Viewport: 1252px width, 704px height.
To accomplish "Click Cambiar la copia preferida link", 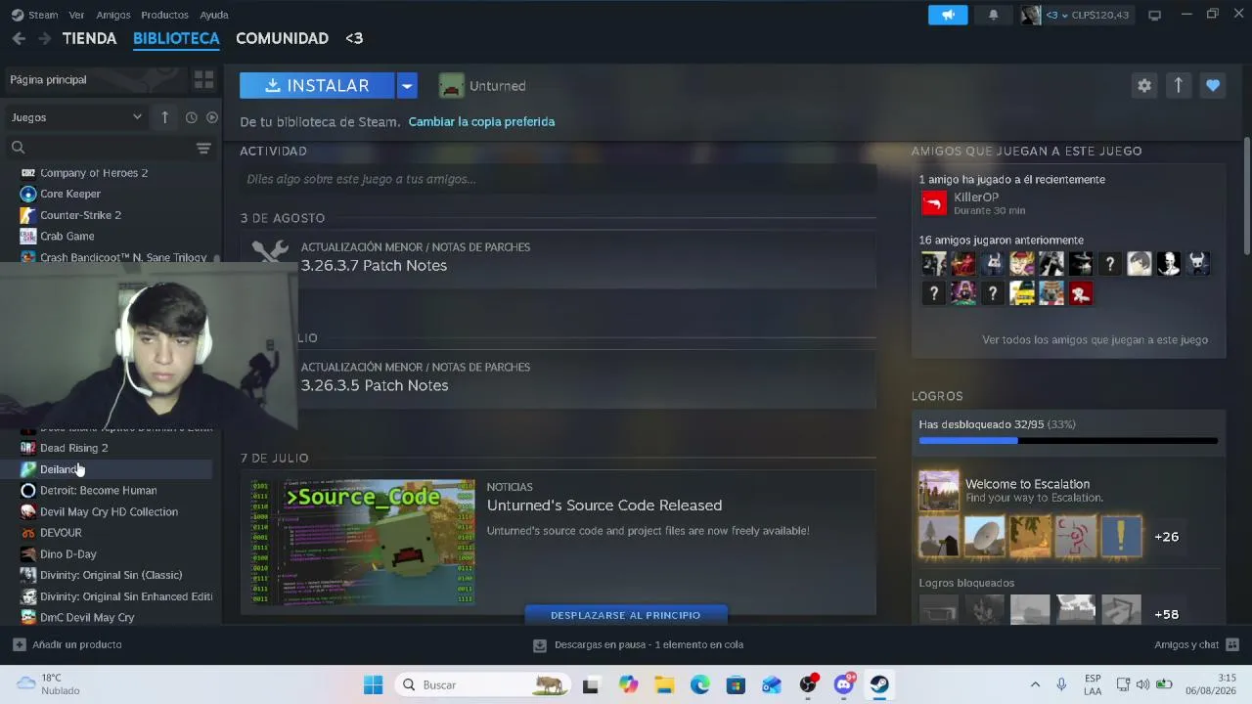I will [x=481, y=121].
